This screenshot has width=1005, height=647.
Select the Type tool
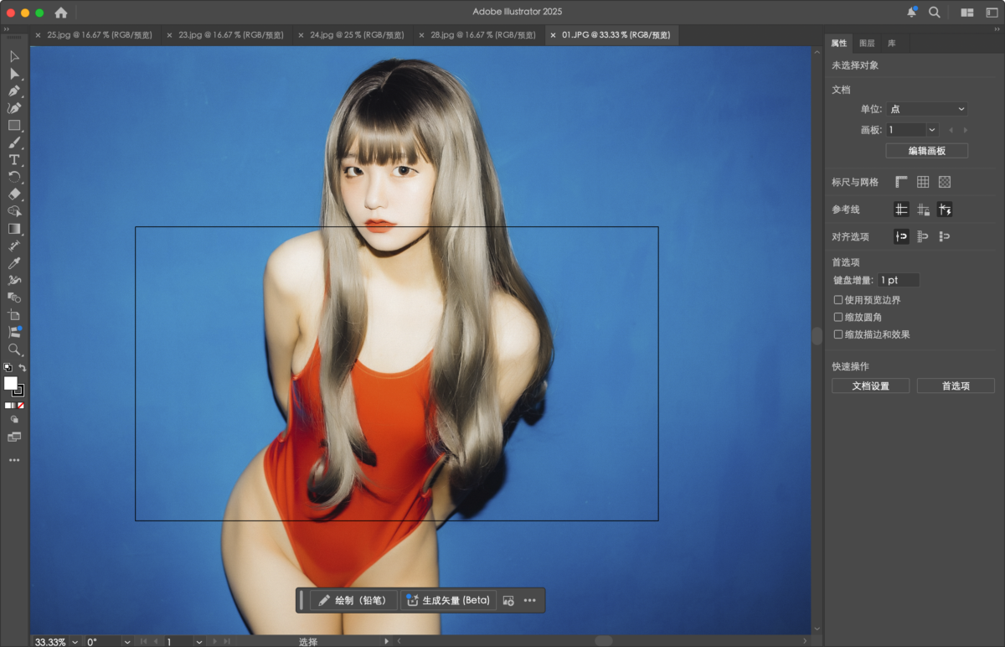click(x=14, y=159)
